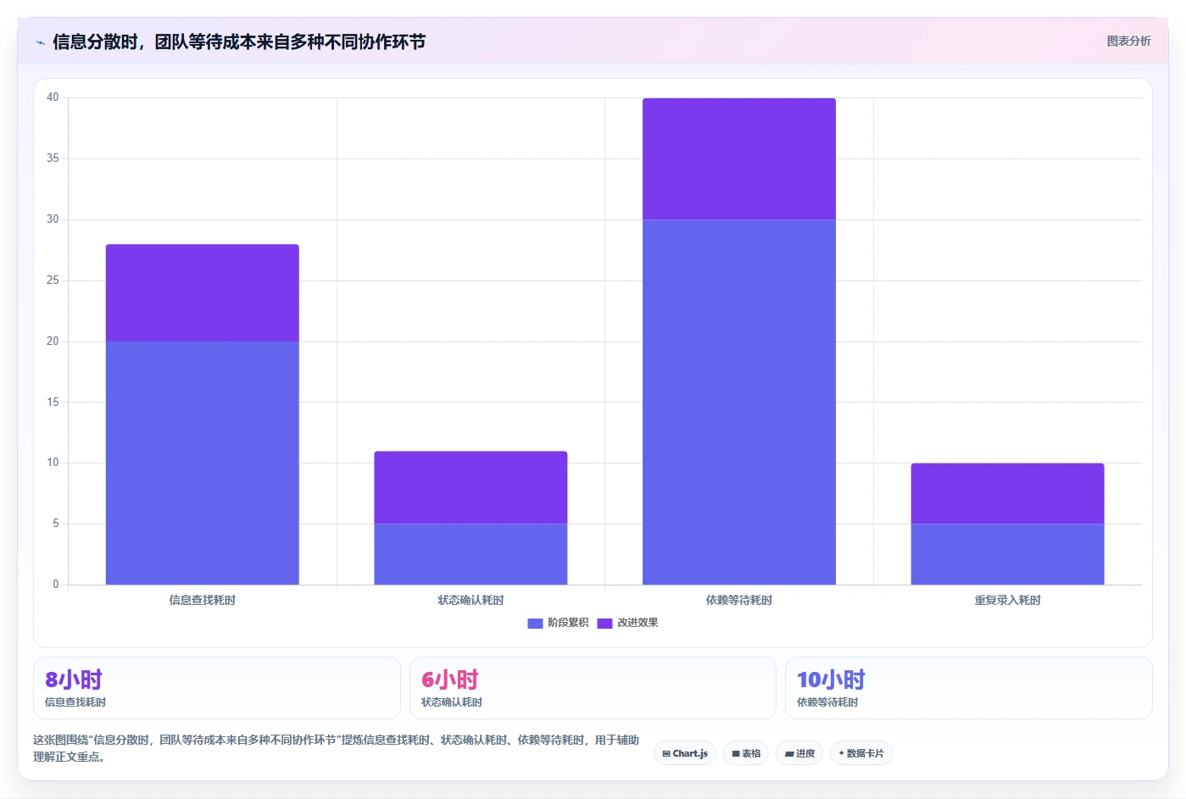Click the 进度 tag pill

point(799,753)
